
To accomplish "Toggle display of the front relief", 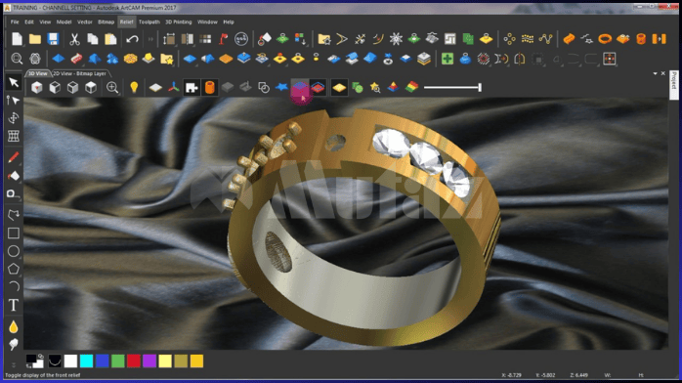I will click(300, 87).
